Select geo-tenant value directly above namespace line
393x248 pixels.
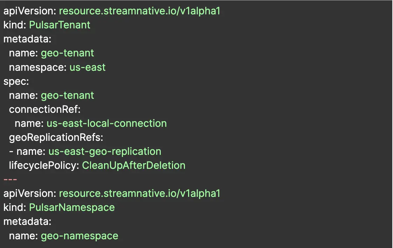pos(68,53)
